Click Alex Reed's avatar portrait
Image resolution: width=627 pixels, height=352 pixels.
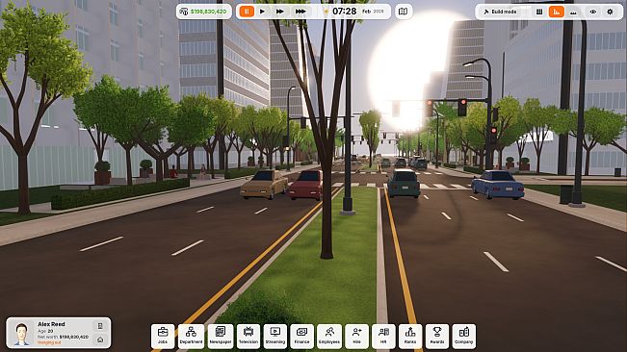click(x=21, y=334)
